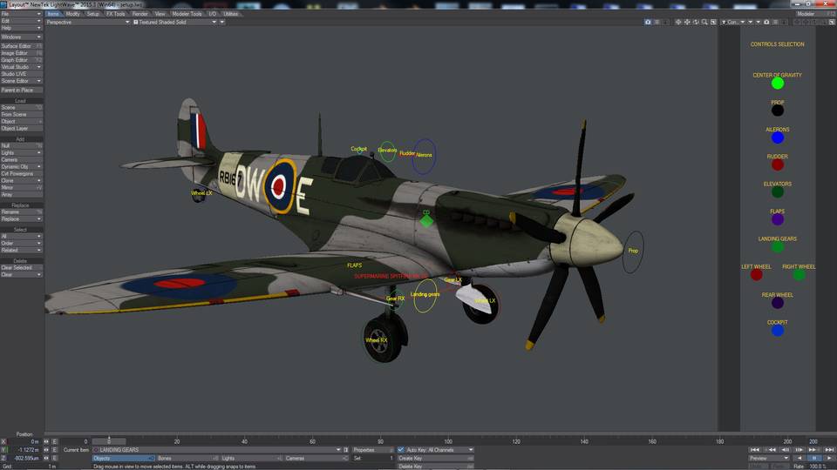Image resolution: width=837 pixels, height=470 pixels.
Task: Click the red Left Wheel control dot
Action: (757, 274)
